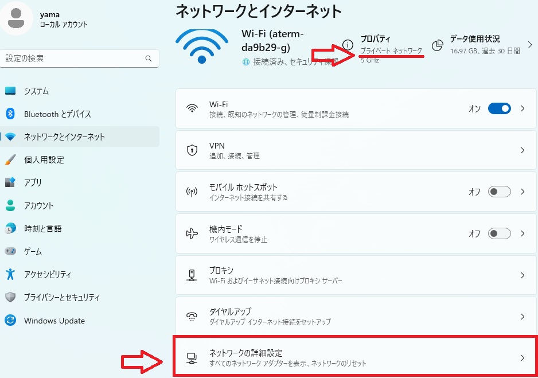Click the モバイル ホットスポット row label

click(243, 188)
